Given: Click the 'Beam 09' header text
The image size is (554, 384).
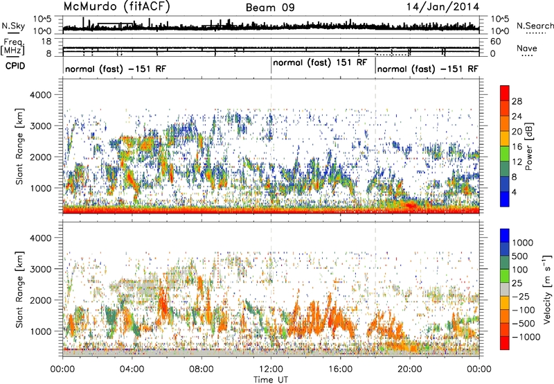Looking at the screenshot, I should pyautogui.click(x=270, y=8).
